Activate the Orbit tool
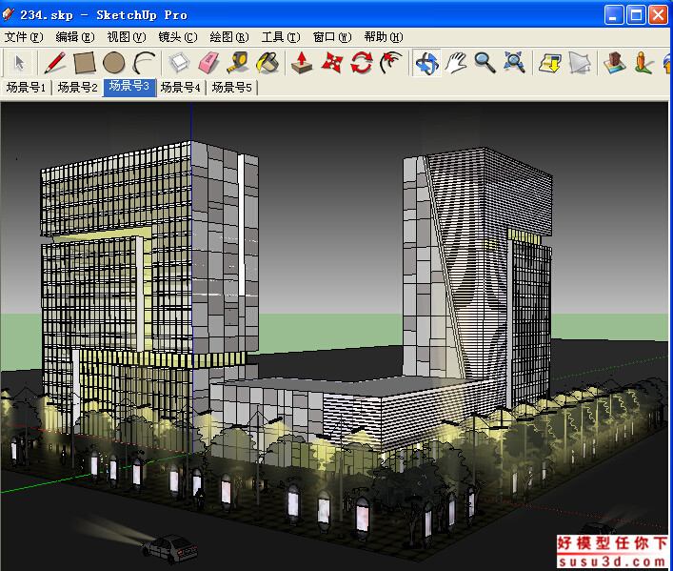Image resolution: width=673 pixels, height=571 pixels. click(x=426, y=63)
